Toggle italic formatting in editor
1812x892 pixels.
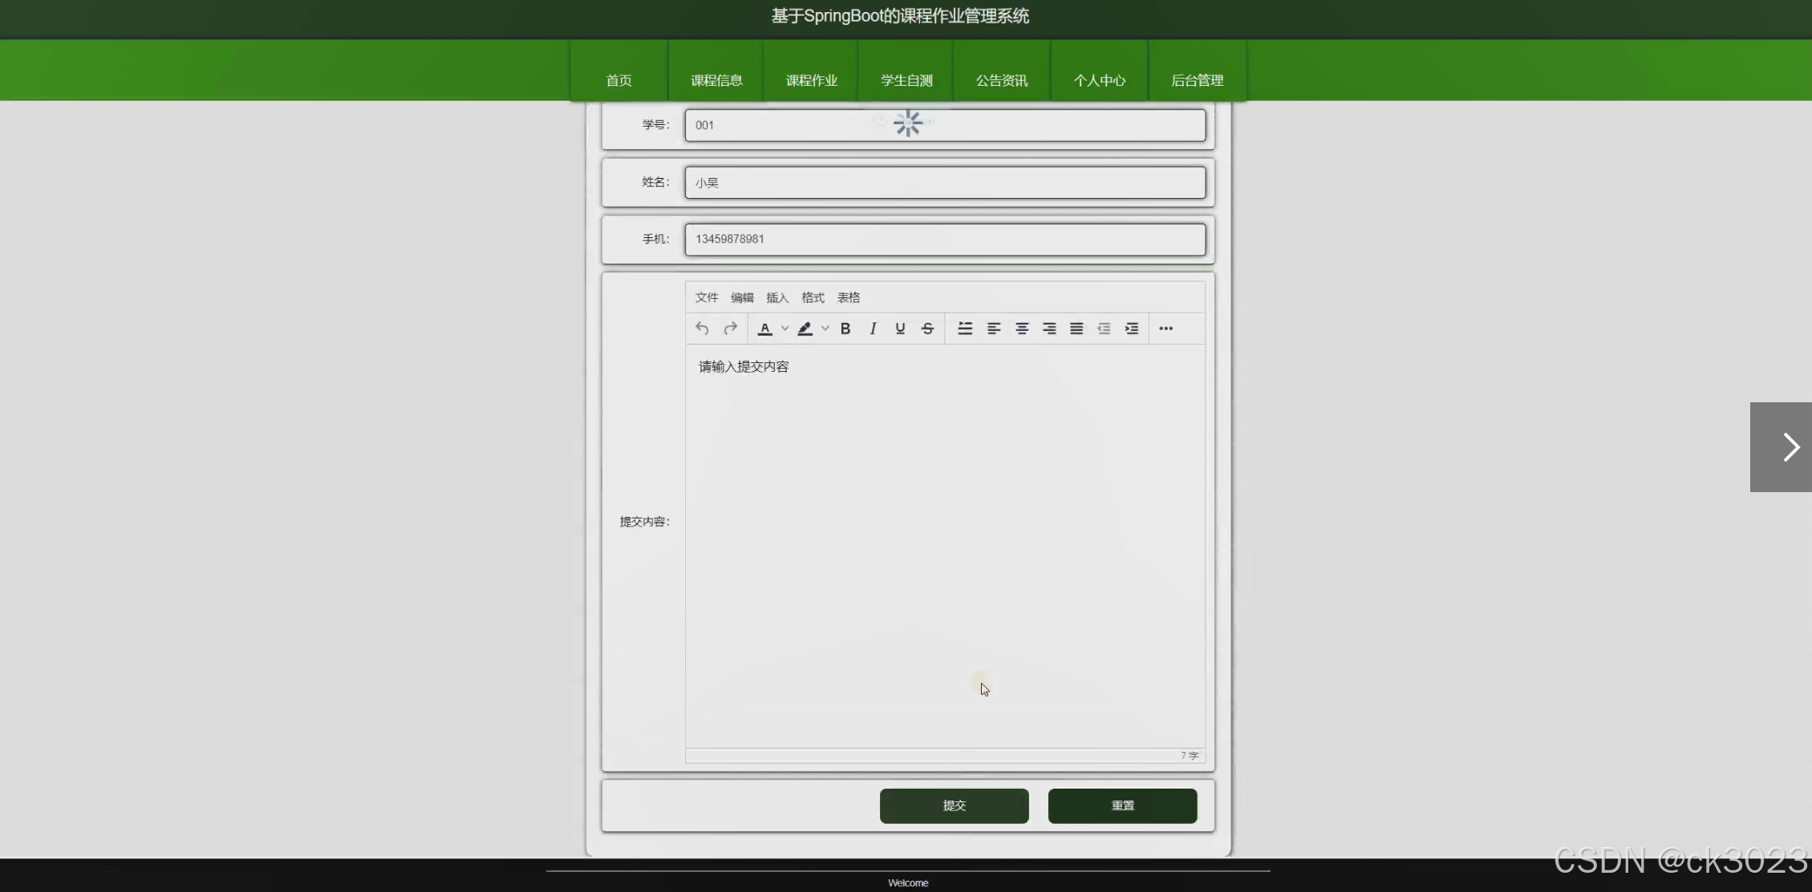873,329
